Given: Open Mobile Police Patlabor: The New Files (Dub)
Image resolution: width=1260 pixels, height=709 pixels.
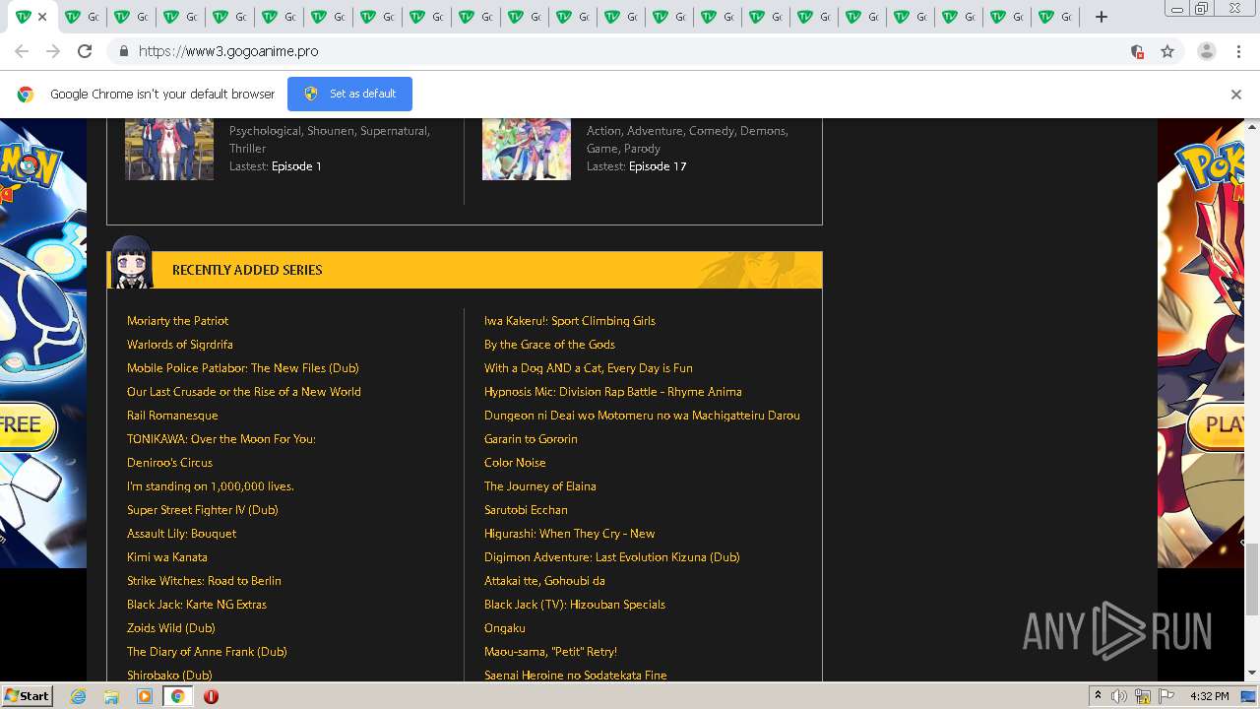Looking at the screenshot, I should [243, 368].
